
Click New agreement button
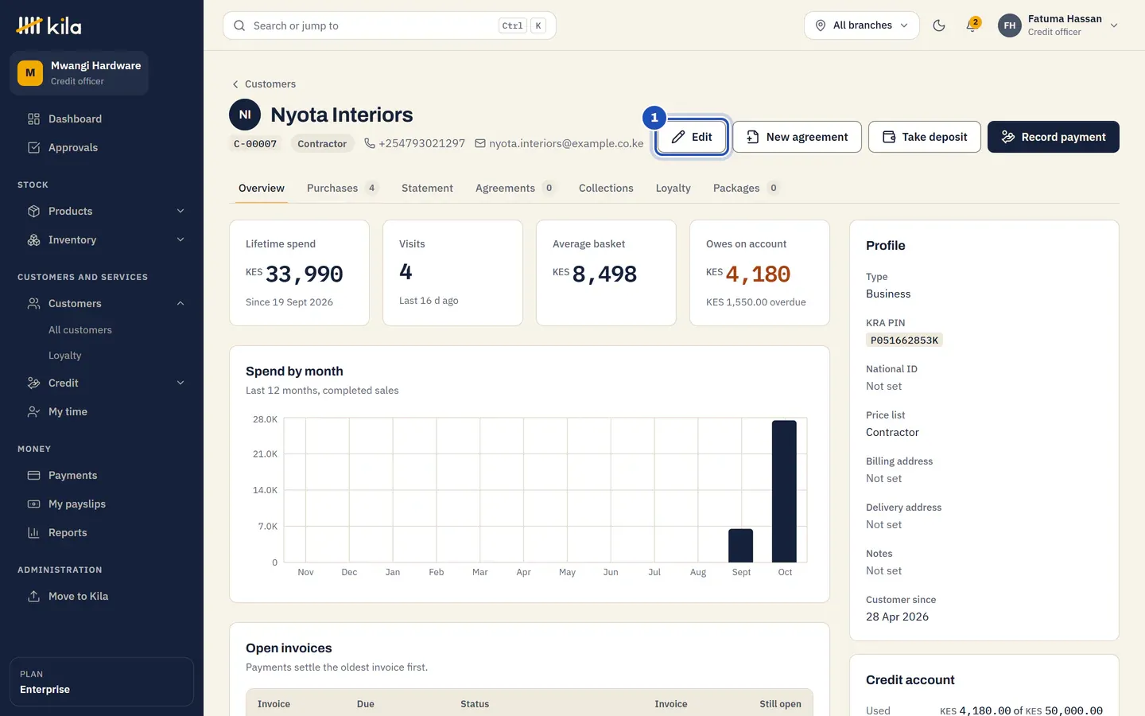click(x=797, y=137)
